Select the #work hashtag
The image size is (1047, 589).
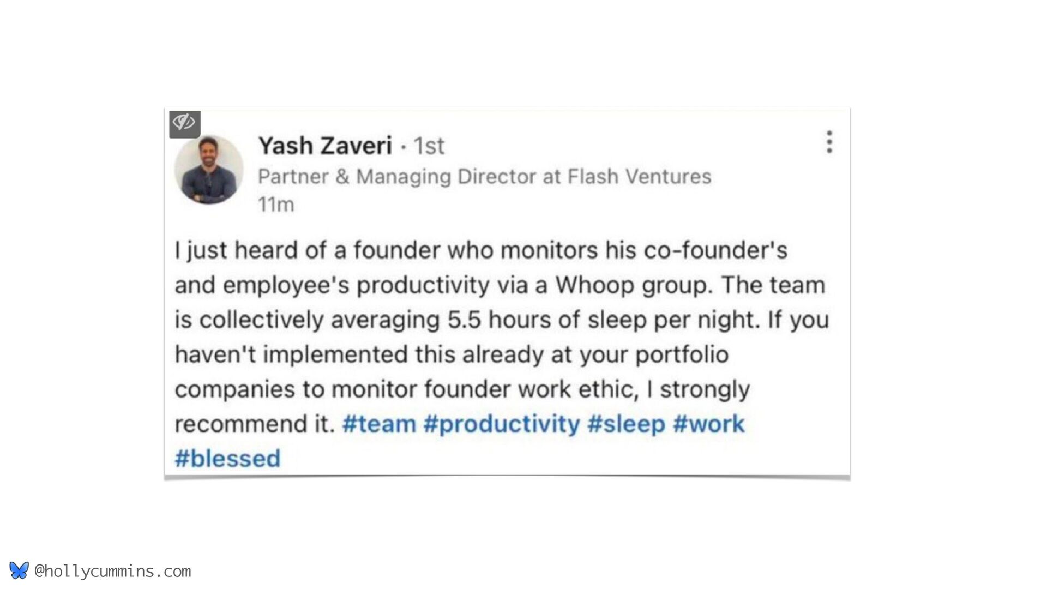(708, 424)
